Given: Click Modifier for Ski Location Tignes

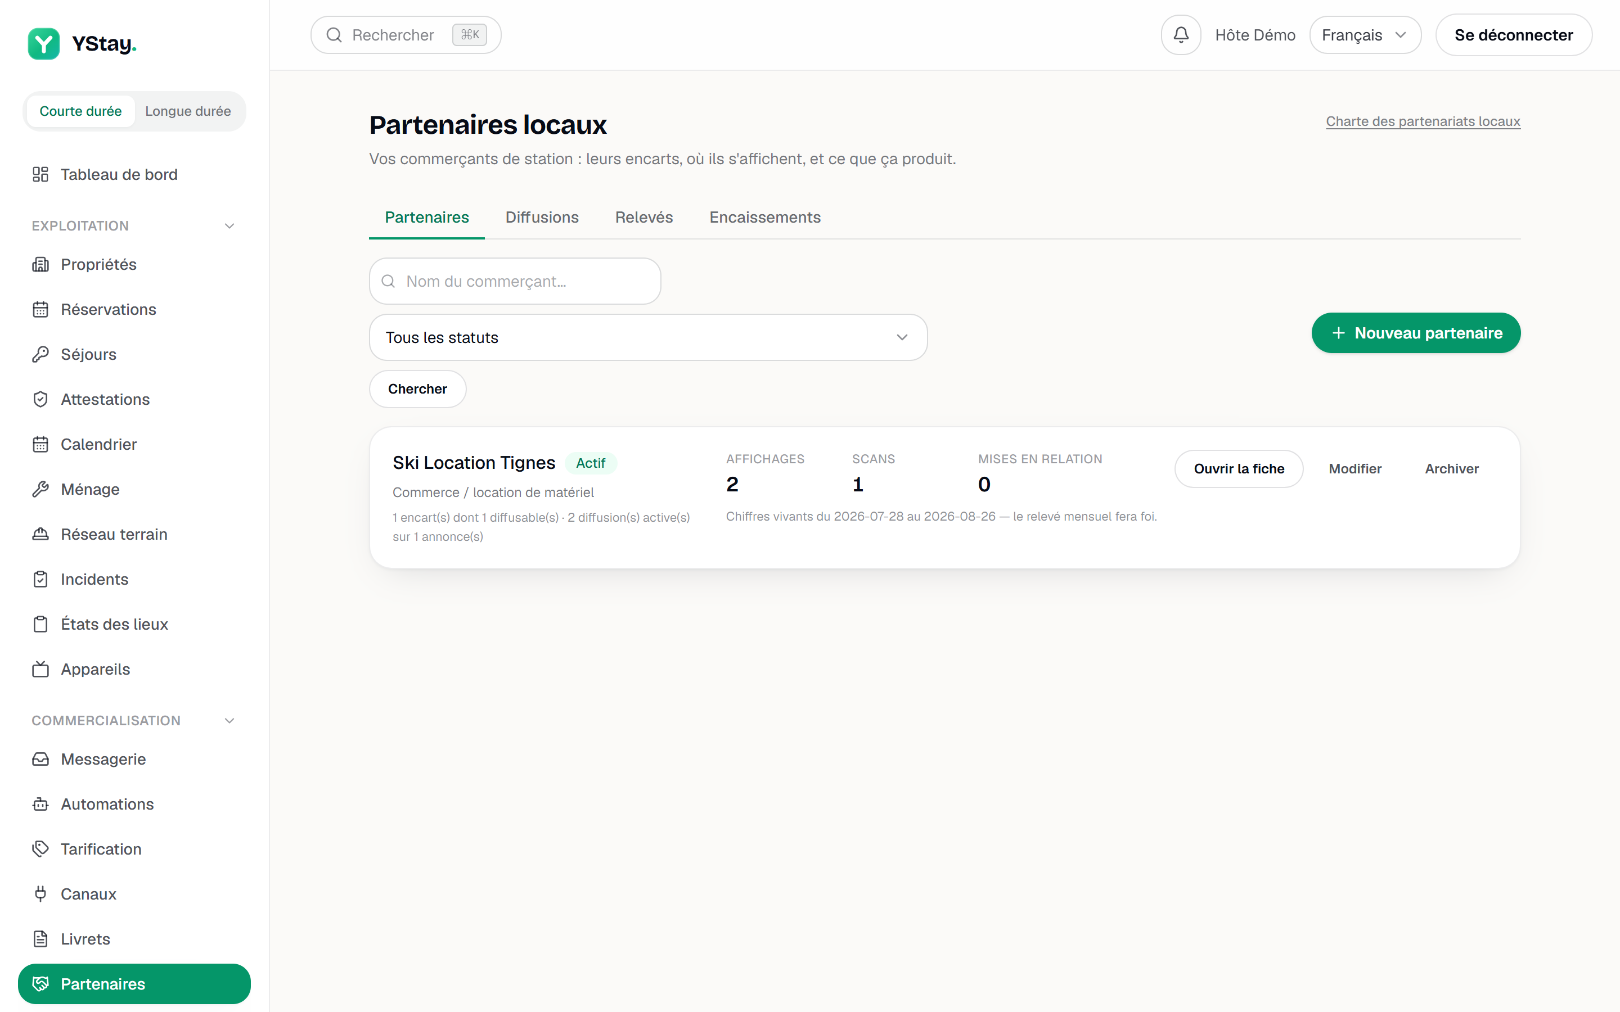Looking at the screenshot, I should [x=1355, y=468].
